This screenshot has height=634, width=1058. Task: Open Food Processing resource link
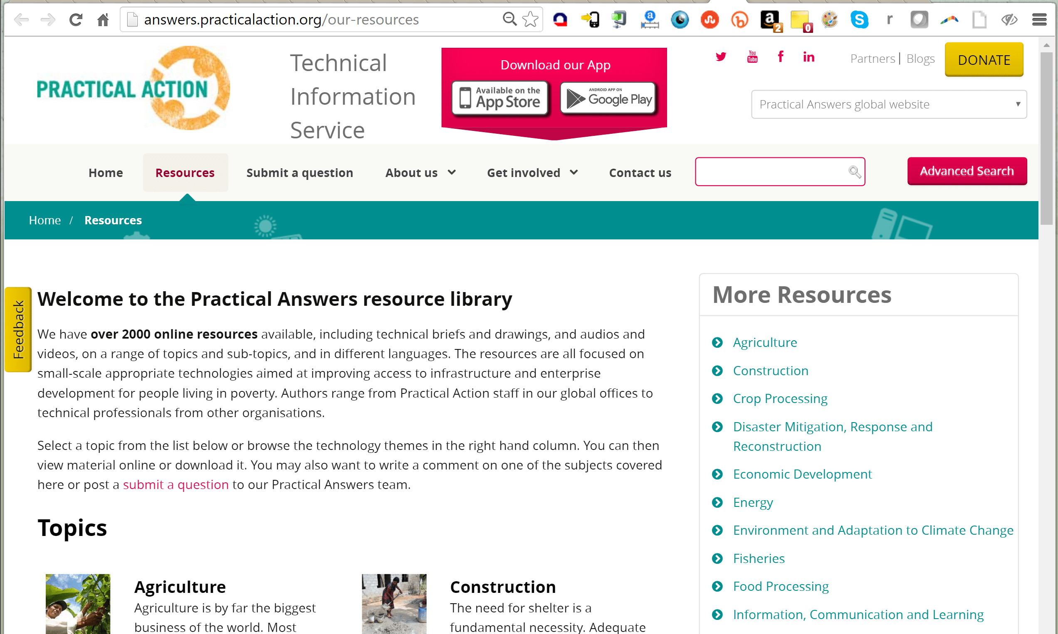pos(781,586)
